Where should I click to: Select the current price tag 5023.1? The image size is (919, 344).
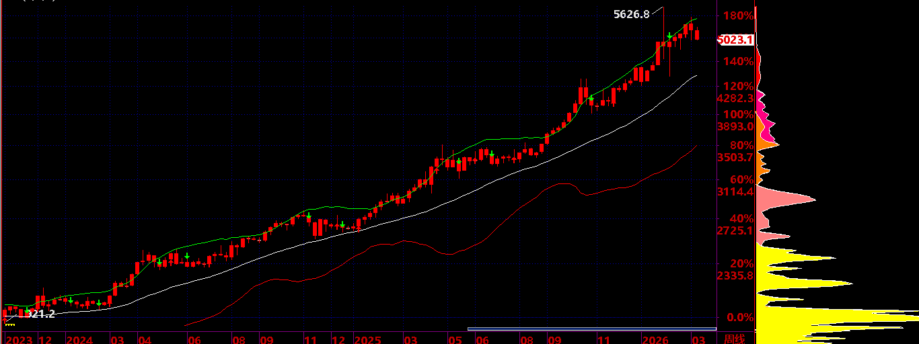735,40
